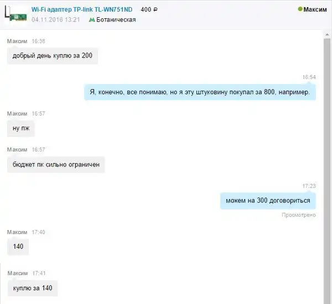Click the Wi-Fi adapter product thumbnail

(x=16, y=14)
